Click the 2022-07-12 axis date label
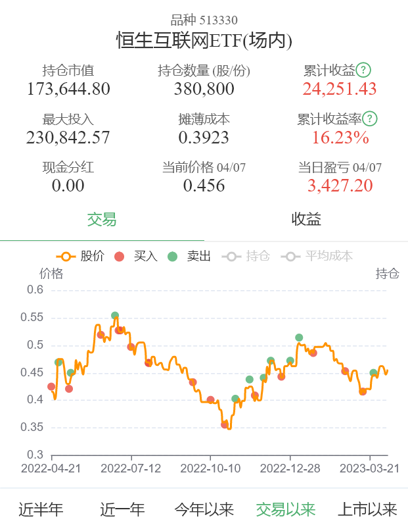 coord(131,468)
